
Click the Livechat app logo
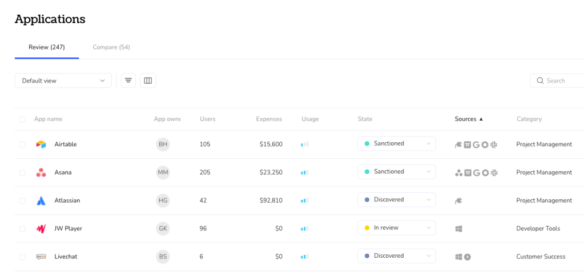pyautogui.click(x=41, y=257)
